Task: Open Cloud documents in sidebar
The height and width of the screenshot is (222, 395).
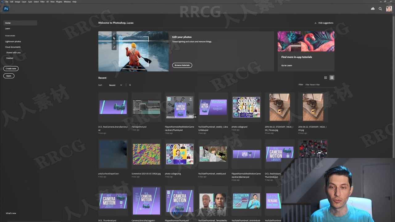Action: coord(13,47)
